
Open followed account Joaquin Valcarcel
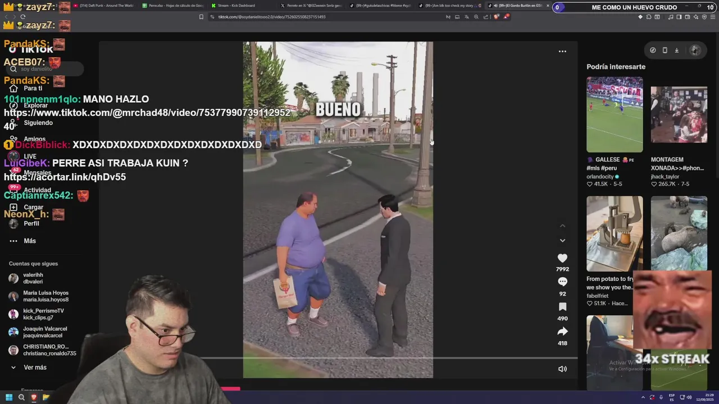(44, 332)
